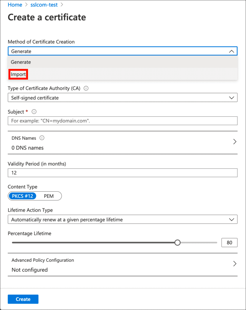Screen dimensions: 246x310
Task: Click info icon beside Subject label
Action: tap(34, 112)
